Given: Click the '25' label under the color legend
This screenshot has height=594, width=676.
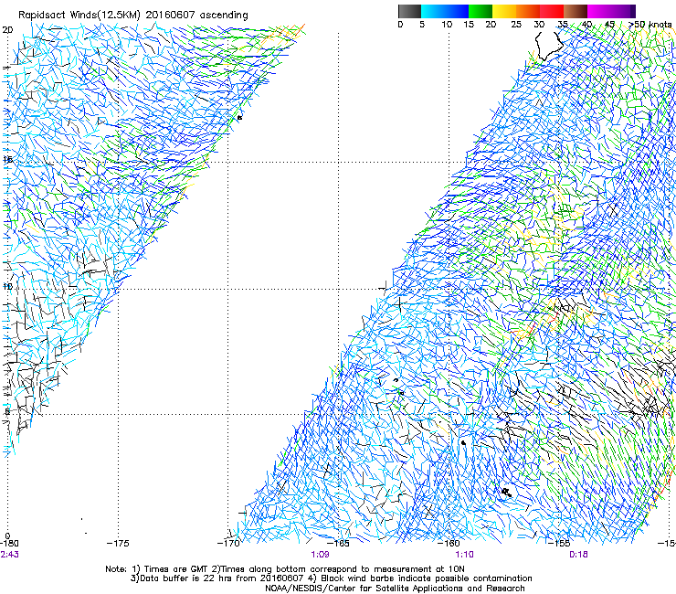Looking at the screenshot, I should 516,24.
